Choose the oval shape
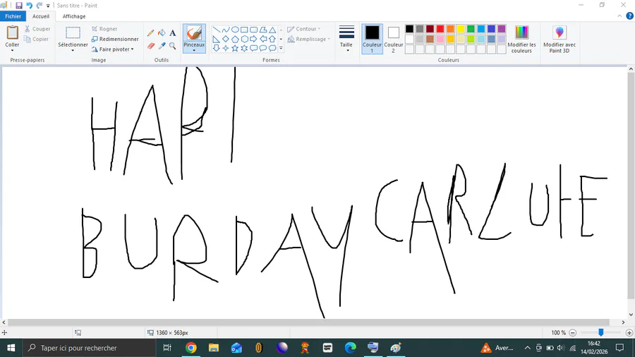 pyautogui.click(x=235, y=30)
